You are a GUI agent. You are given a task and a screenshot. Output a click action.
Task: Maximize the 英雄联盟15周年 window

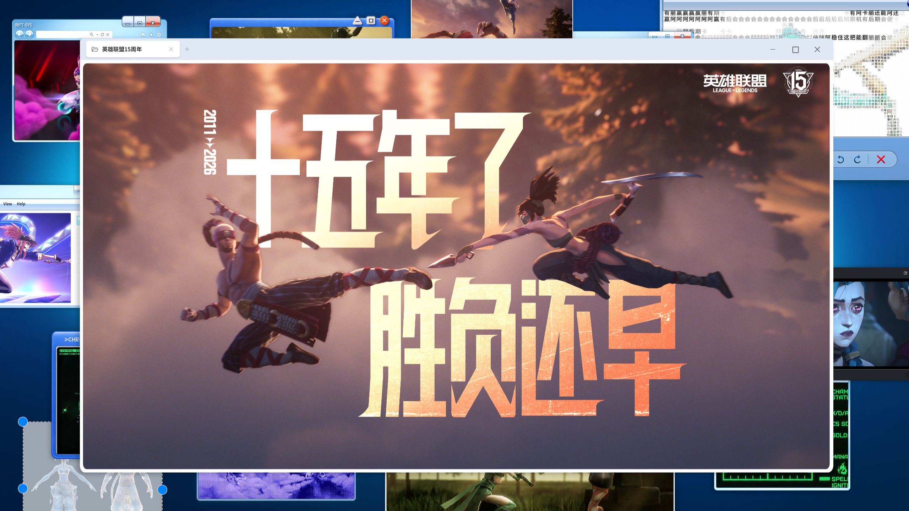click(795, 50)
